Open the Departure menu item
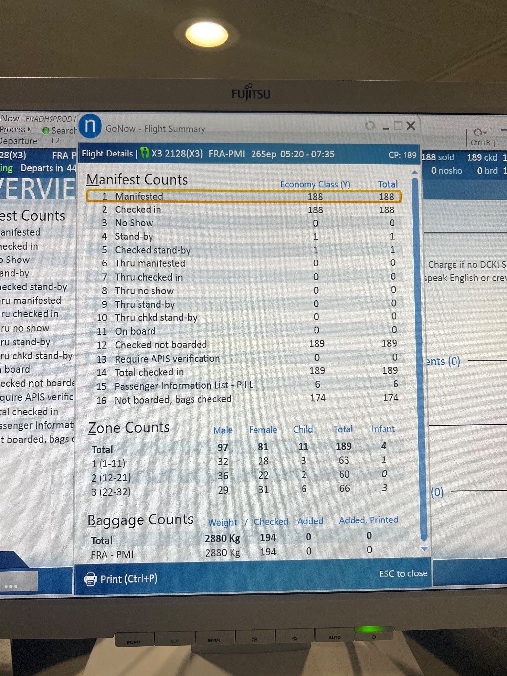The width and height of the screenshot is (507, 676). [x=19, y=141]
